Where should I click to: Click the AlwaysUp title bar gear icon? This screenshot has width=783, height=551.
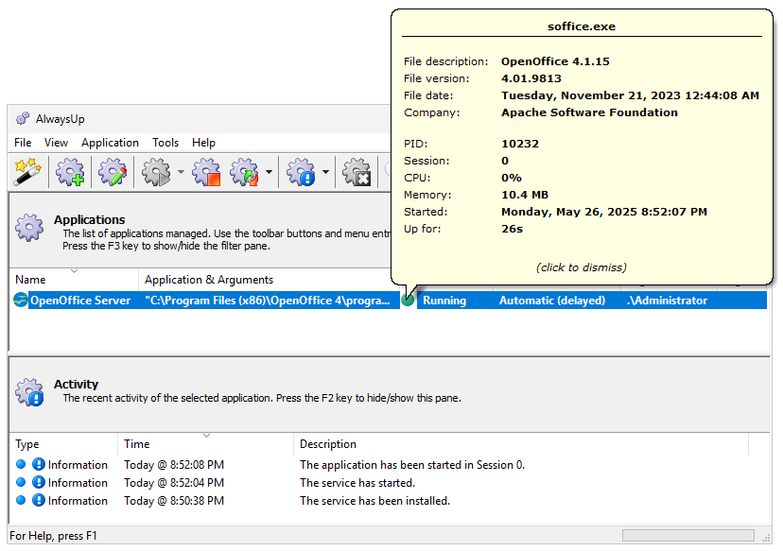pyautogui.click(x=23, y=118)
